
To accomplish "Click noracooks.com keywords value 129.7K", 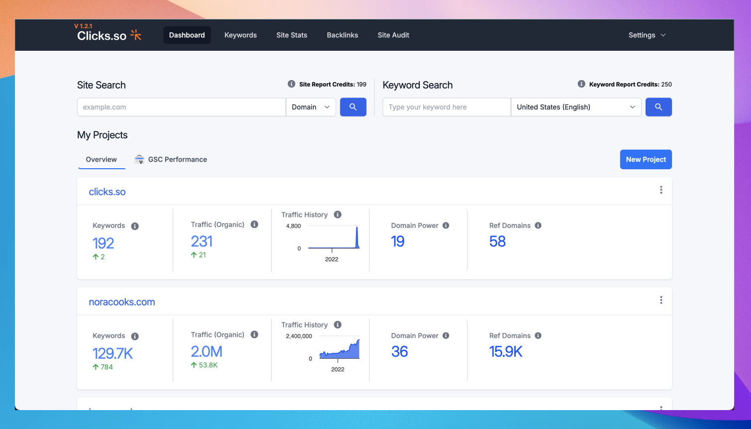I will 113,353.
